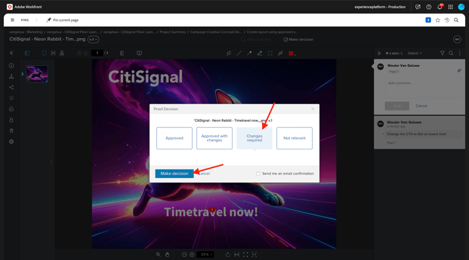Open the Project Summary breadcrumb
Viewport: 469px width, 260px height.
pyautogui.click(x=173, y=32)
